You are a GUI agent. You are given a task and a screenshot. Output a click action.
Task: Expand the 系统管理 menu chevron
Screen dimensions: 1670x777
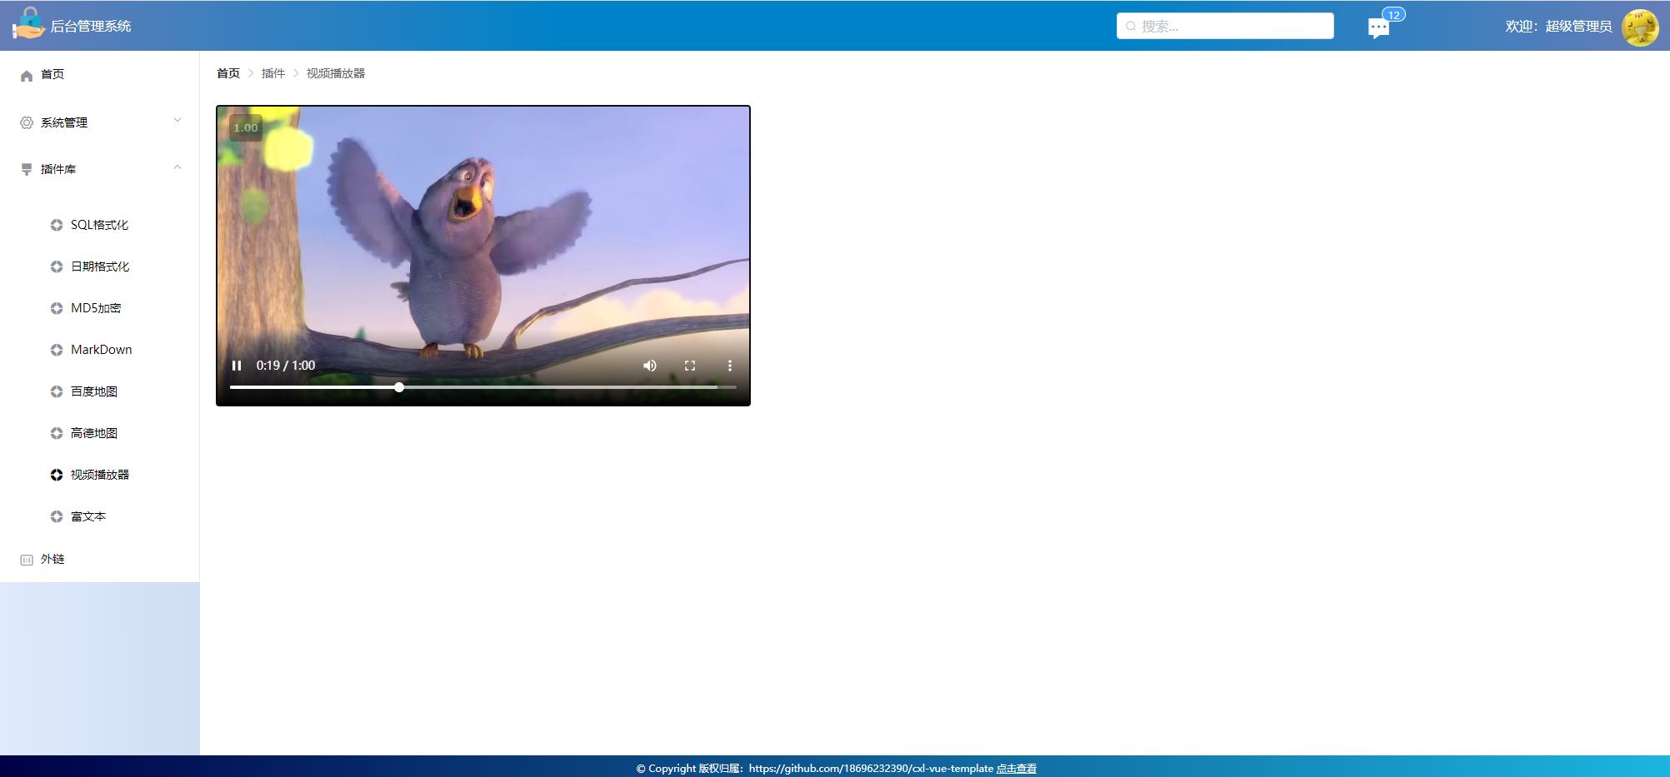(177, 120)
